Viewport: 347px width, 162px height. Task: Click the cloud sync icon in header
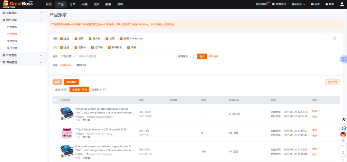click(312, 4)
